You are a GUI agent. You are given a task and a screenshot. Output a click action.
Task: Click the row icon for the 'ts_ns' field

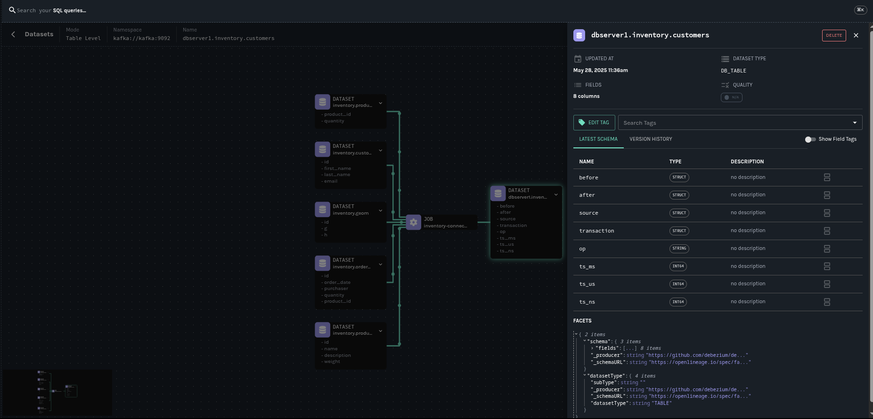pyautogui.click(x=826, y=302)
